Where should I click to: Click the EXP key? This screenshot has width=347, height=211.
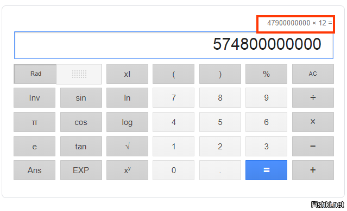tap(81, 170)
